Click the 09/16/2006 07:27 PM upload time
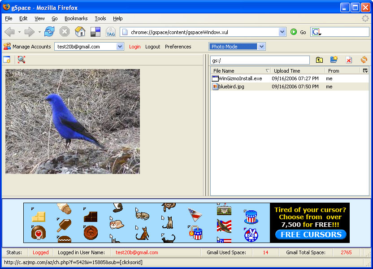 [295, 78]
